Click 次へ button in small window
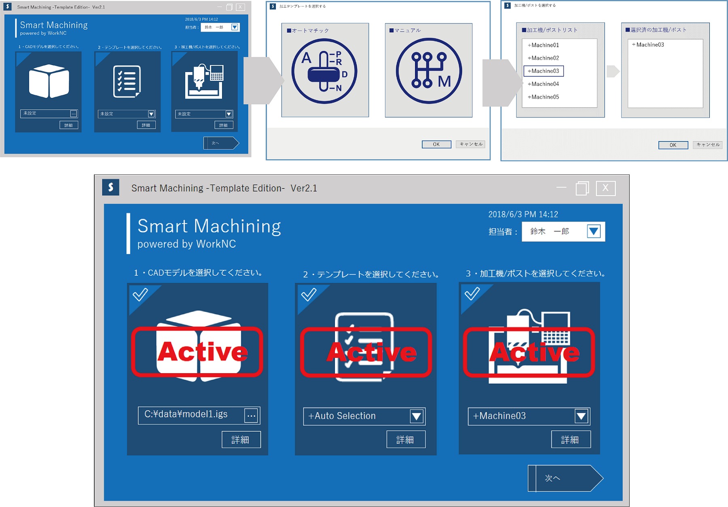The image size is (728, 507). 221,143
